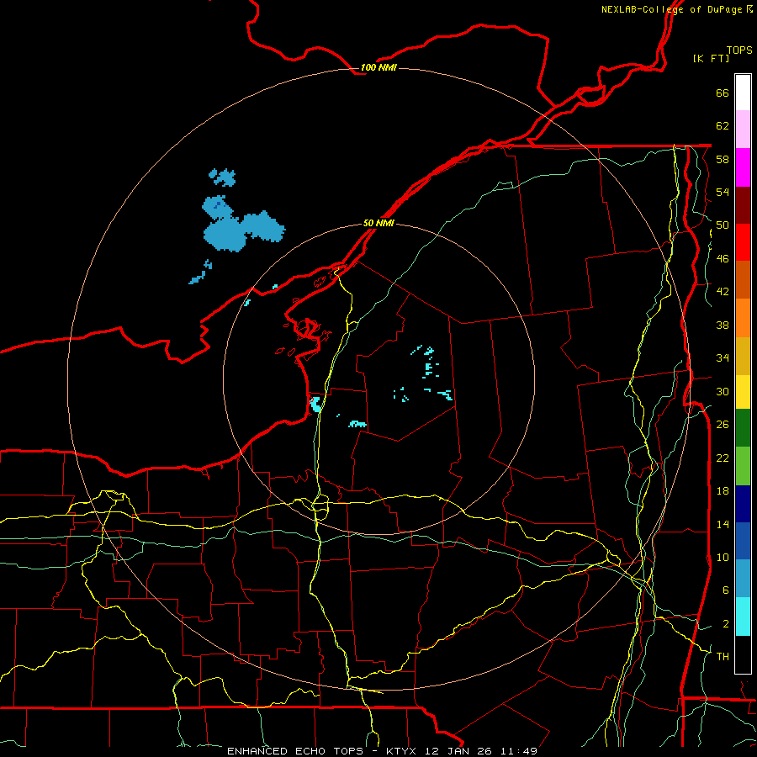
Task: Select the dark red legend swatch
Action: coord(743,204)
